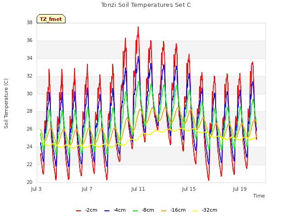
Task: Click the Jul 15 x-axis tick label
Action: point(189,189)
